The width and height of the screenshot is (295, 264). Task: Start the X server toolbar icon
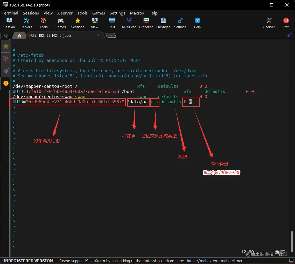coord(269,23)
